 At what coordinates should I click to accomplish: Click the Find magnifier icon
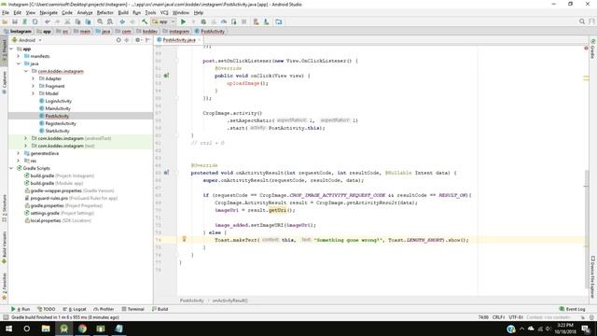tap(100, 21)
